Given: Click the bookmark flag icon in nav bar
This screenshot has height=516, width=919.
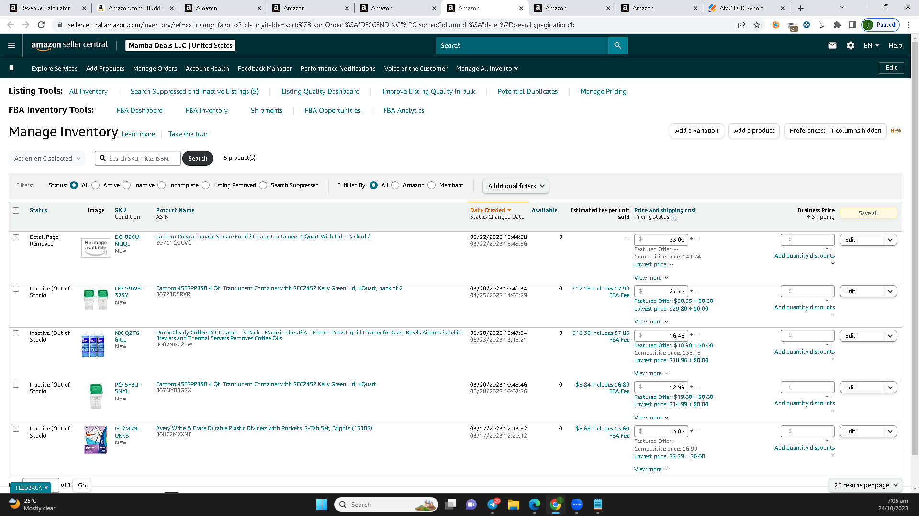Looking at the screenshot, I should [x=11, y=68].
